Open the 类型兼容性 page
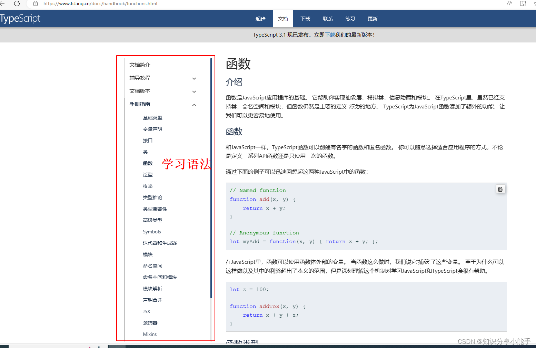536x348 pixels. (155, 209)
